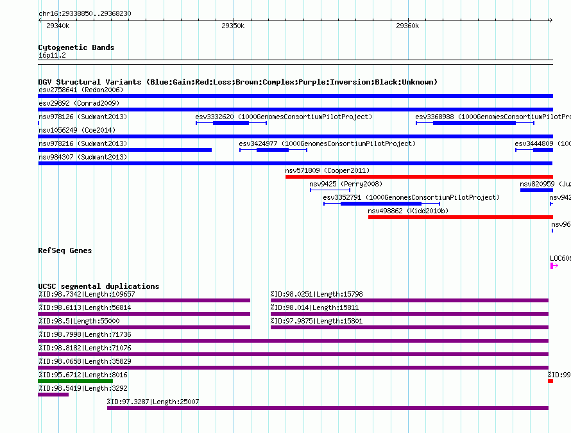The width and height of the screenshot is (571, 433).
Task: Click duplication label %ID:98.014 Length:15811
Action: [314, 307]
